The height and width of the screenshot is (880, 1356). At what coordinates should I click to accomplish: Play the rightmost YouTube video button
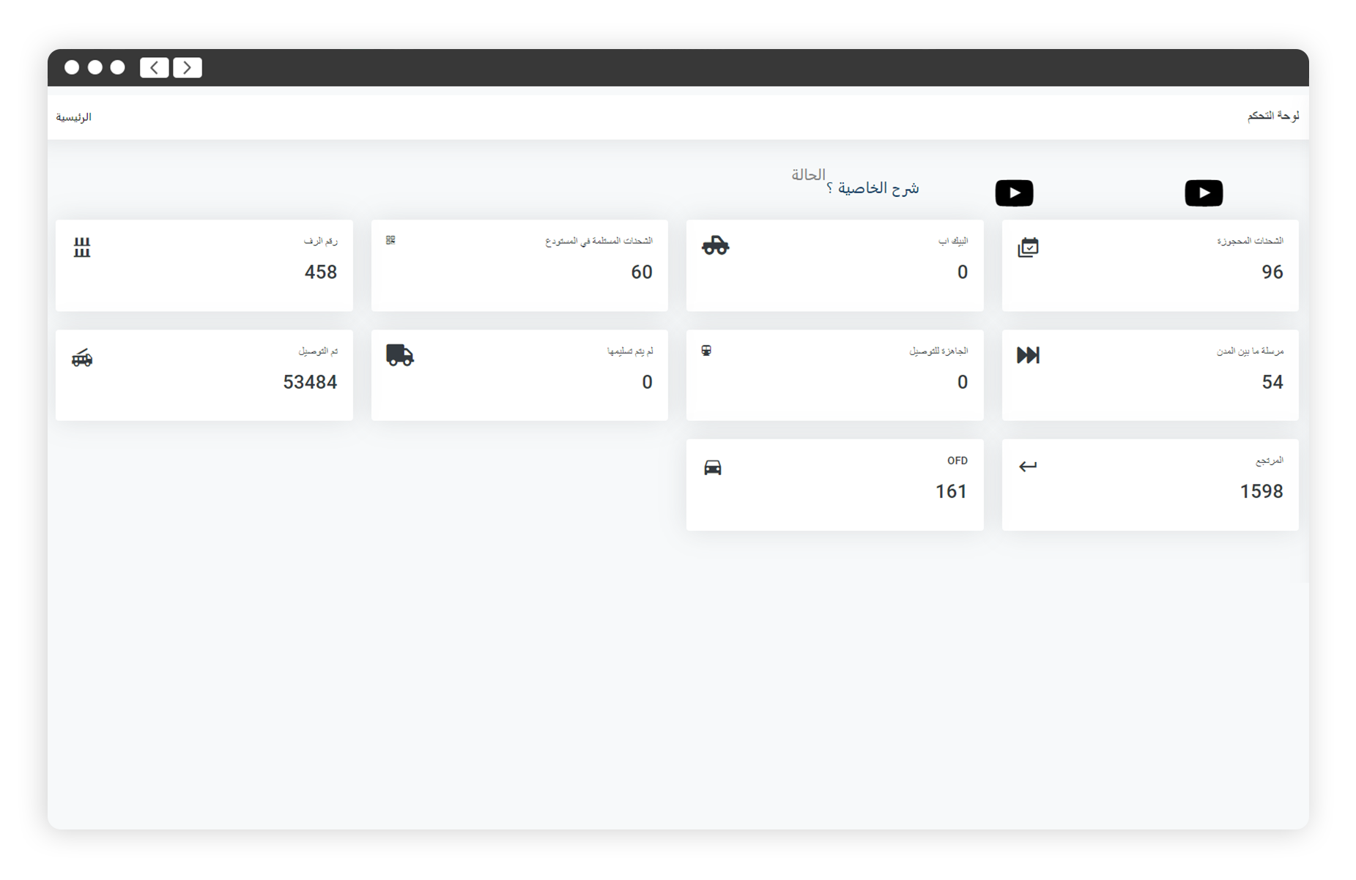pos(1203,193)
